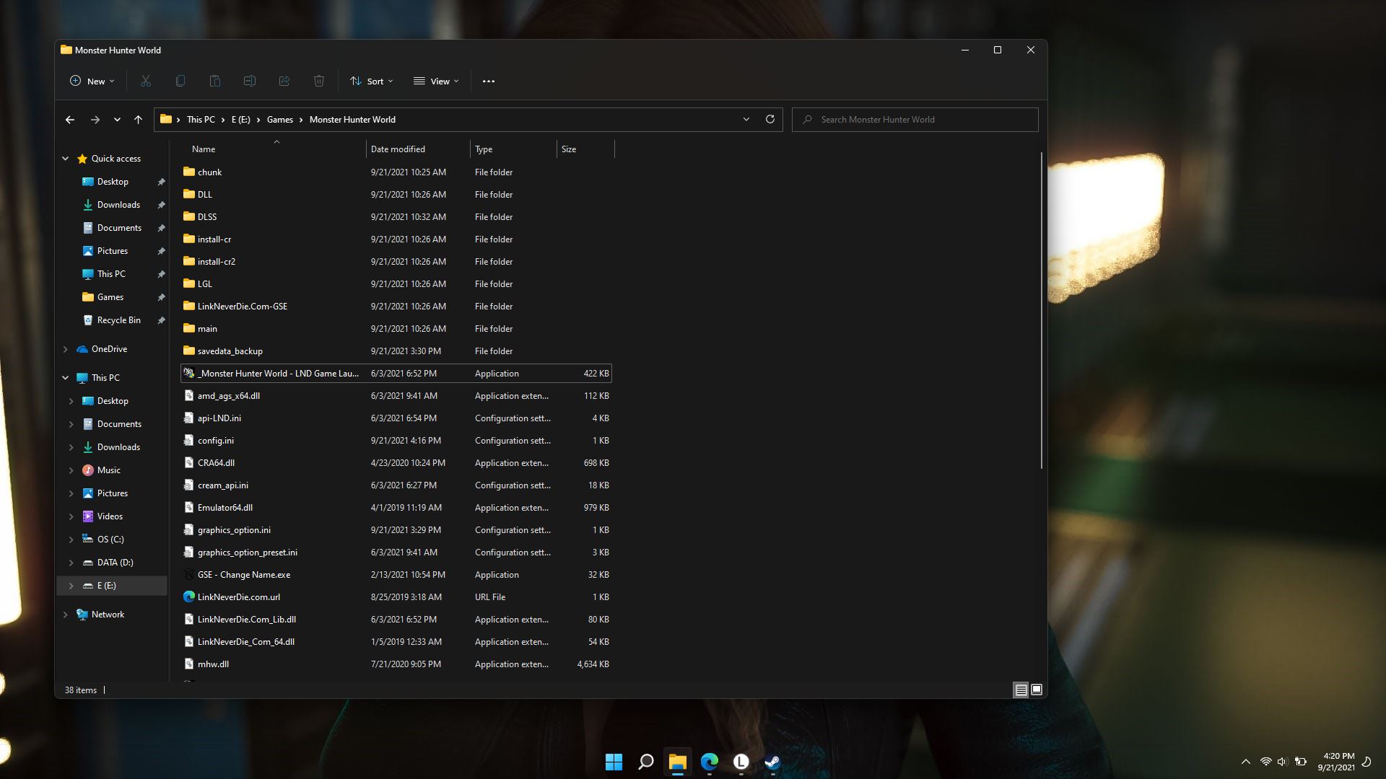
Task: Click the Rename icon in toolbar
Action: (250, 81)
